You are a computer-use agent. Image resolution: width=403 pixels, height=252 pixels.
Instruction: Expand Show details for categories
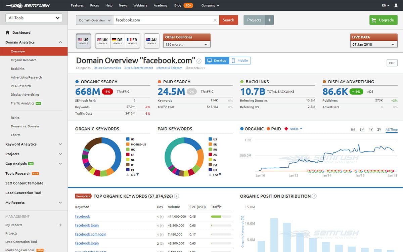[x=195, y=68]
